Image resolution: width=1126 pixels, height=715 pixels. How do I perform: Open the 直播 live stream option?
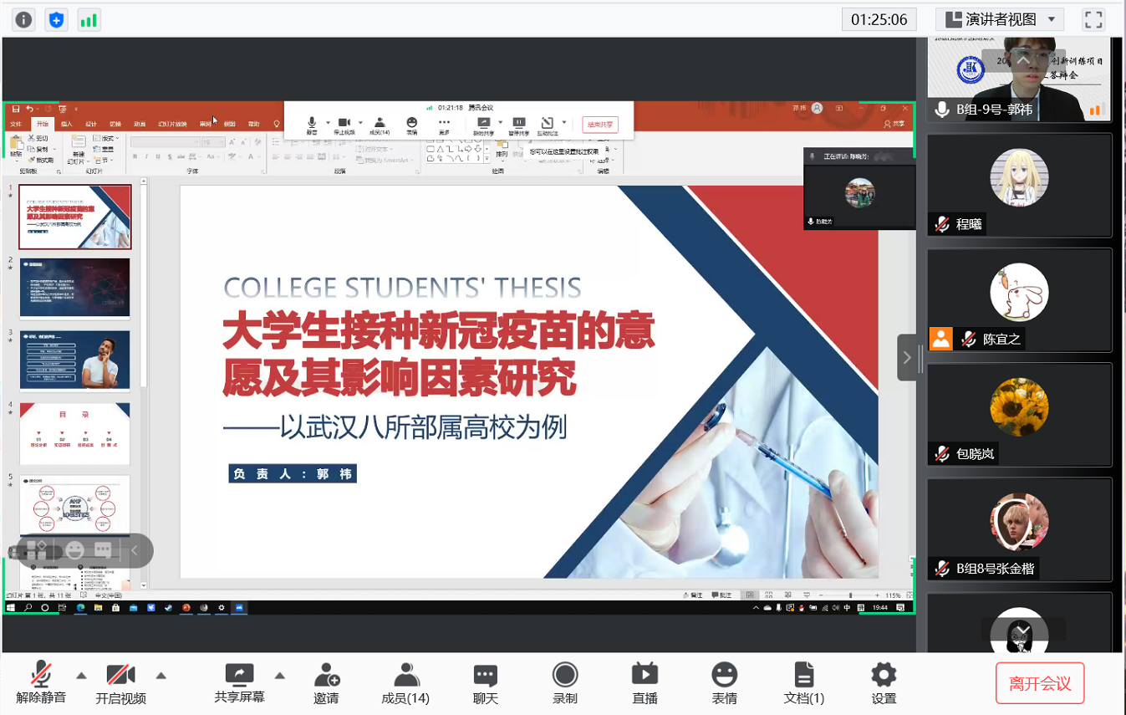[x=645, y=682]
